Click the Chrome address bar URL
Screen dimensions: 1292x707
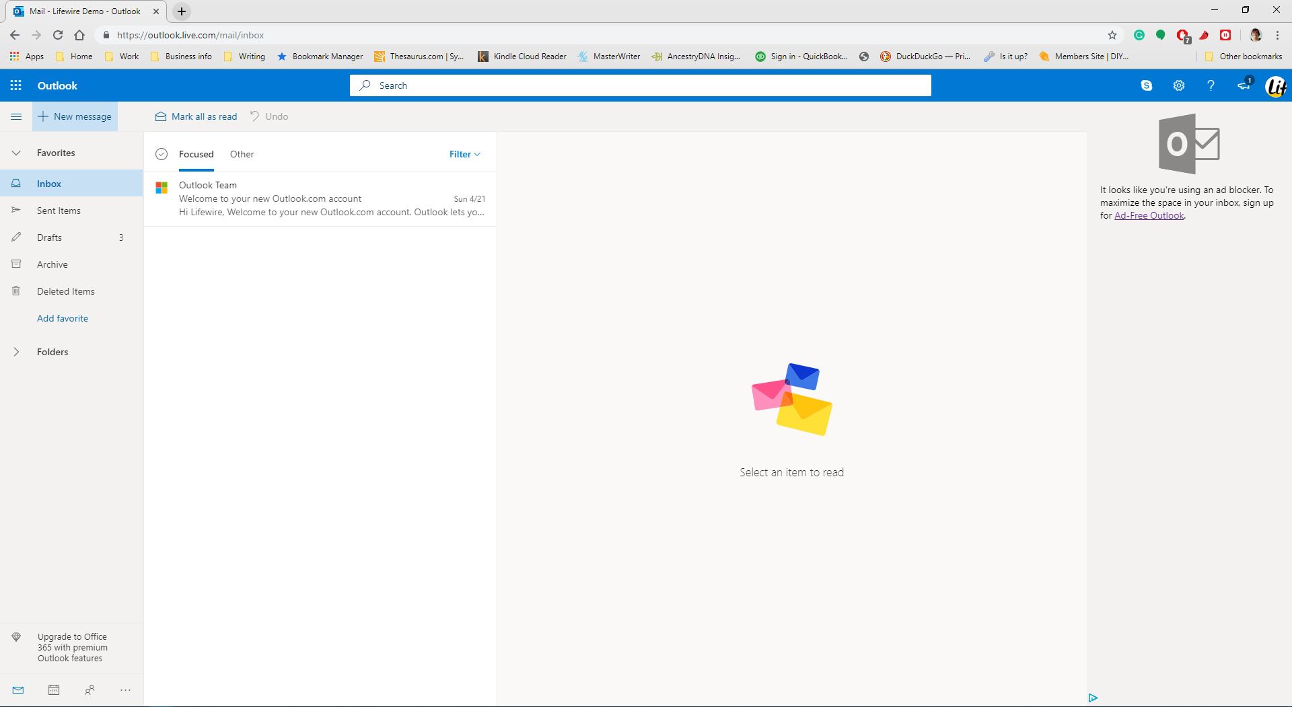click(190, 35)
